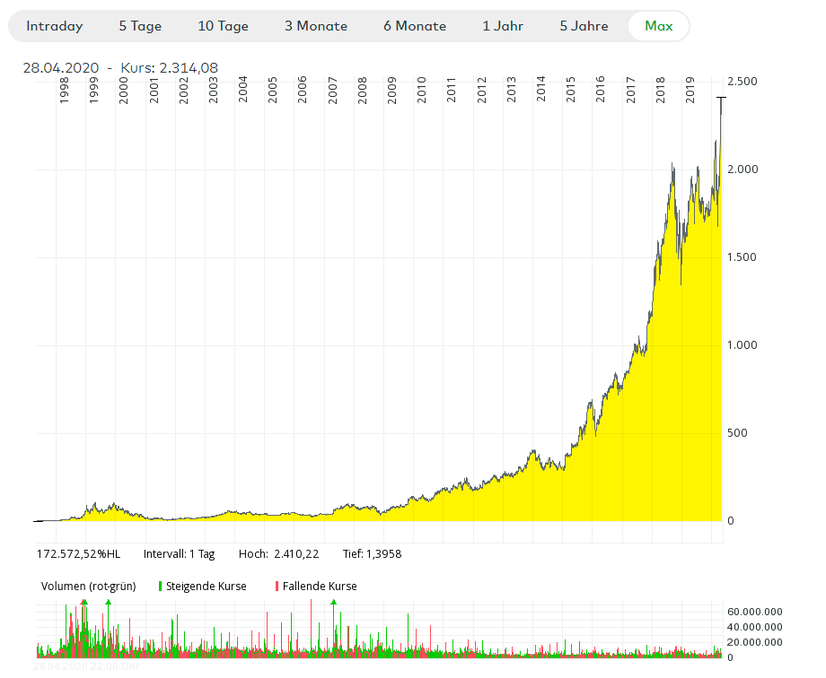Click the red Fallende Kurse legend swatch

click(x=277, y=587)
